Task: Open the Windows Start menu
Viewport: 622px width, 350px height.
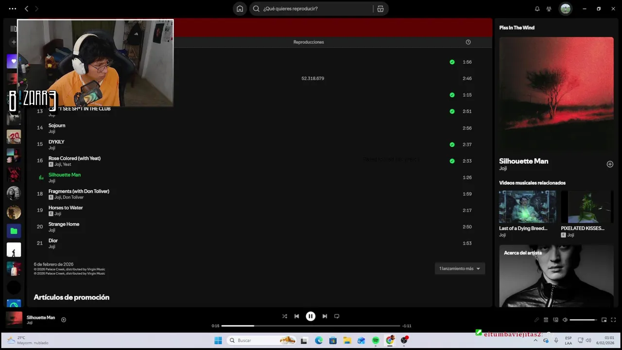Action: tap(218, 340)
